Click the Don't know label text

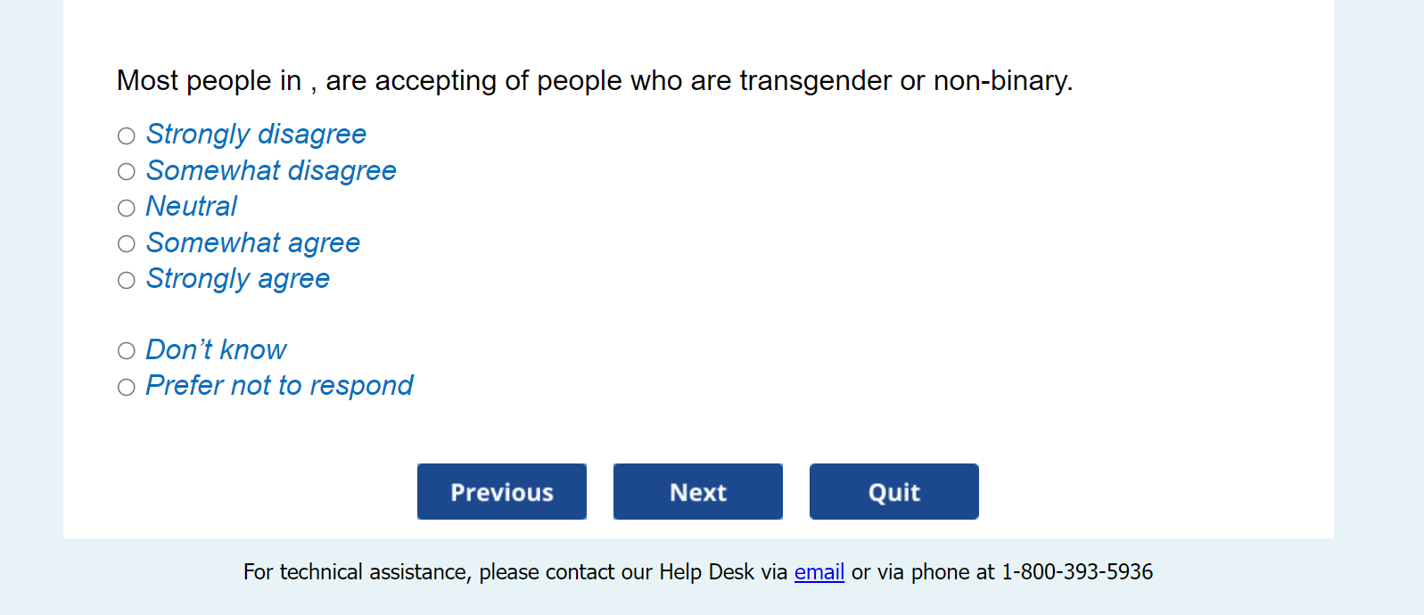tap(216, 349)
